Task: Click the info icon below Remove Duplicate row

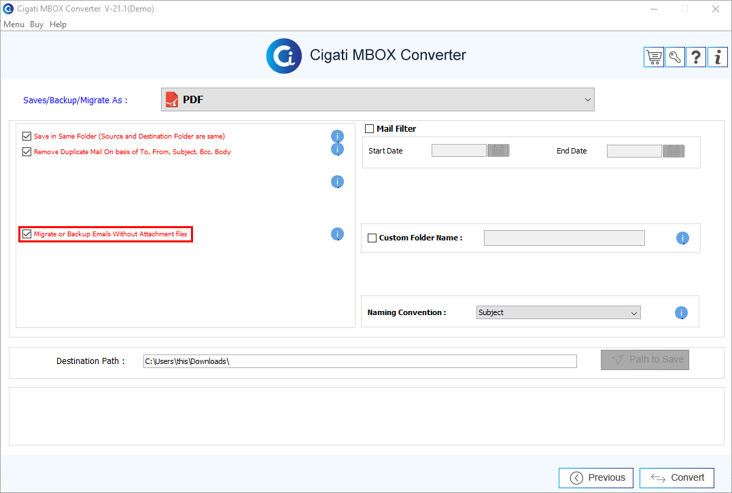Action: 338,182
